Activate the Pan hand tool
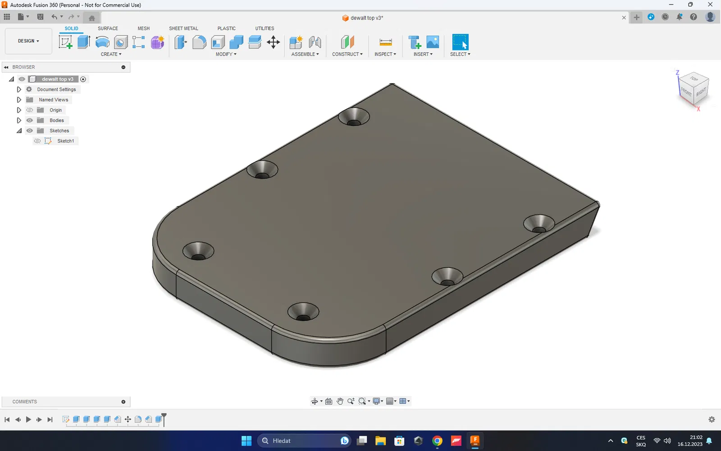 (x=340, y=401)
